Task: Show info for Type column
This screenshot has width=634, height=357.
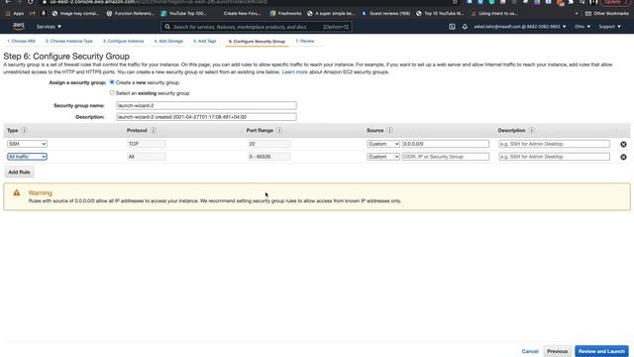Action: (24, 130)
